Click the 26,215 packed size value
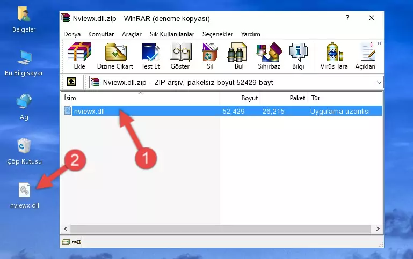413x259 pixels. pyautogui.click(x=273, y=111)
